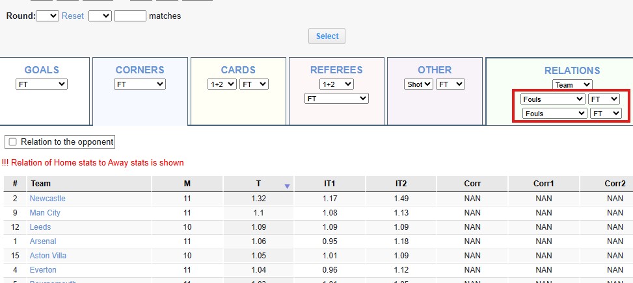This screenshot has height=283, width=633.
Task: Open the CORNERS tab
Action: coord(140,69)
